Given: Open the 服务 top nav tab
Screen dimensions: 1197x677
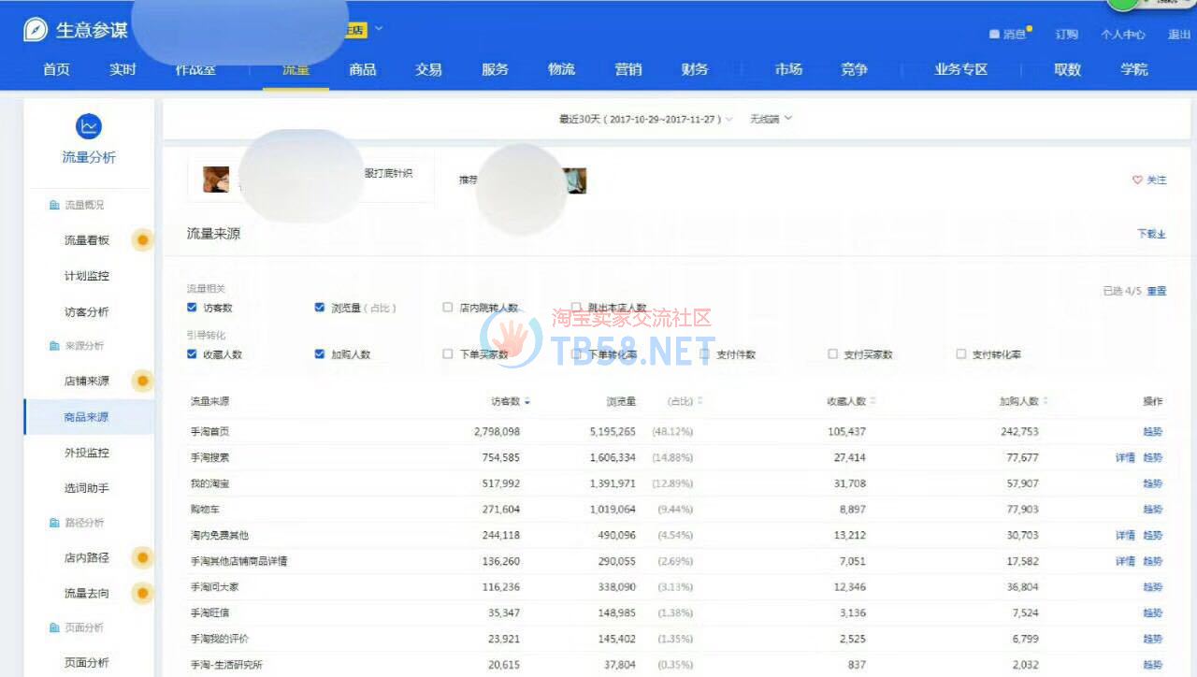Looking at the screenshot, I should pos(496,69).
